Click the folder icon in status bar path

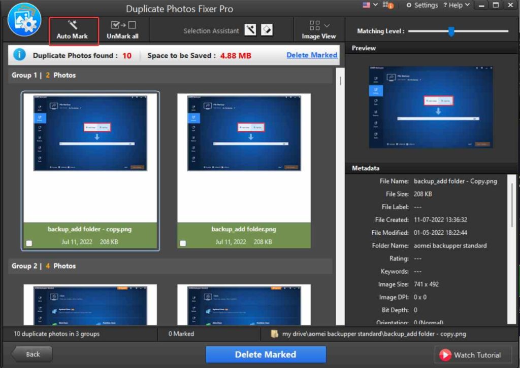click(275, 334)
